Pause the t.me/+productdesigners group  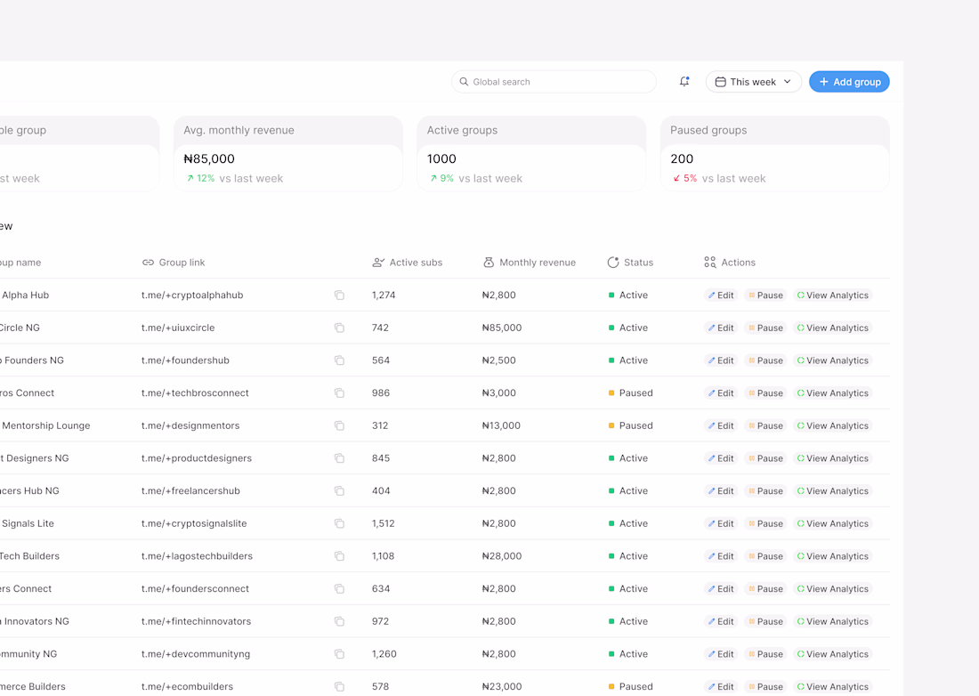pyautogui.click(x=765, y=458)
